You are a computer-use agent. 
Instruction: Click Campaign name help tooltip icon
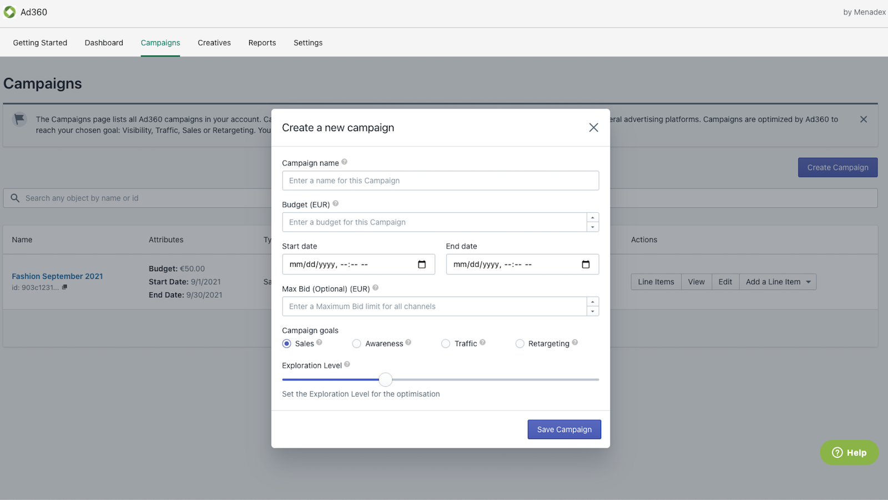[345, 162]
